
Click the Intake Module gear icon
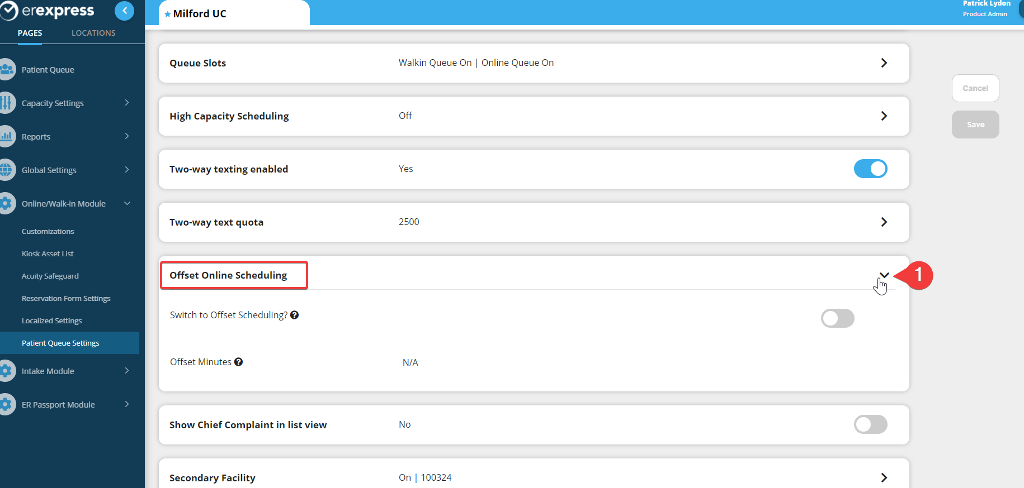tap(7, 371)
